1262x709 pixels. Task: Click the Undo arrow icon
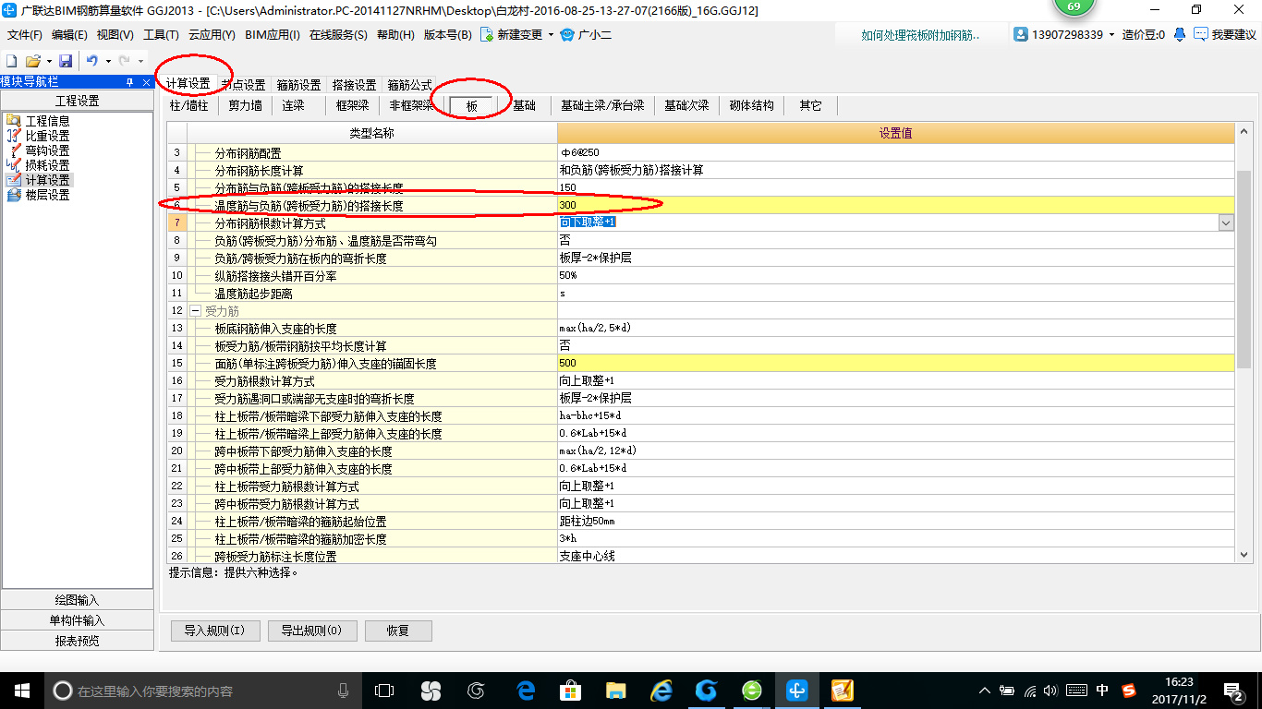[x=92, y=61]
